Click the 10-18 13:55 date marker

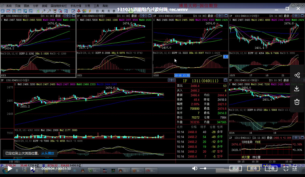click(182, 75)
